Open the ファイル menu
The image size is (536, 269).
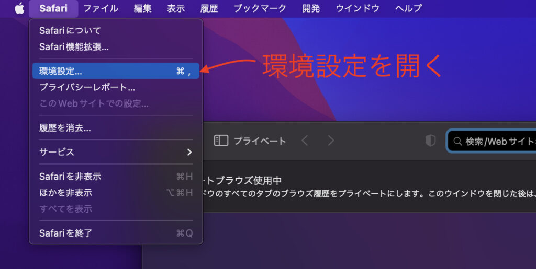click(100, 8)
